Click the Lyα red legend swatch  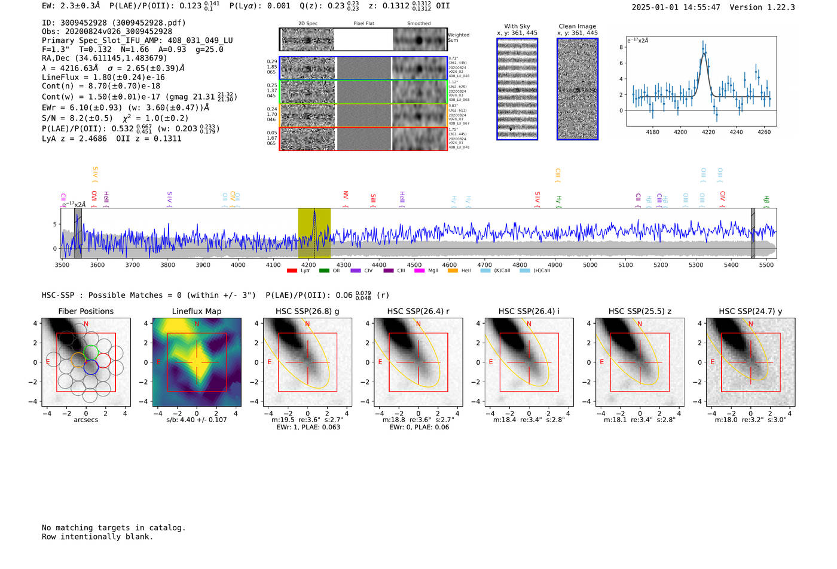[x=292, y=270]
